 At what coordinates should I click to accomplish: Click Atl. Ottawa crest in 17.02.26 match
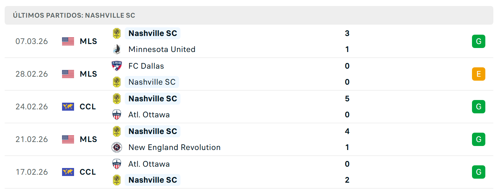[116, 164]
